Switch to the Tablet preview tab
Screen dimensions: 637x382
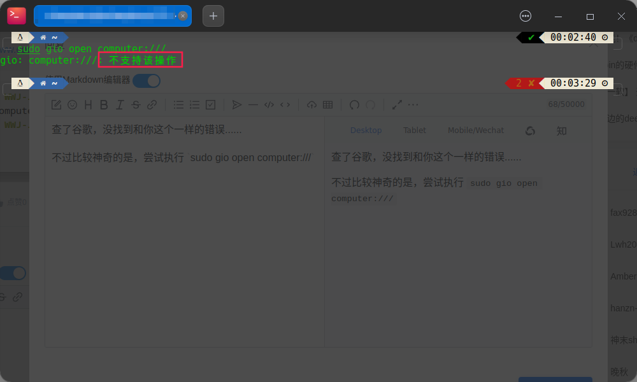click(415, 130)
